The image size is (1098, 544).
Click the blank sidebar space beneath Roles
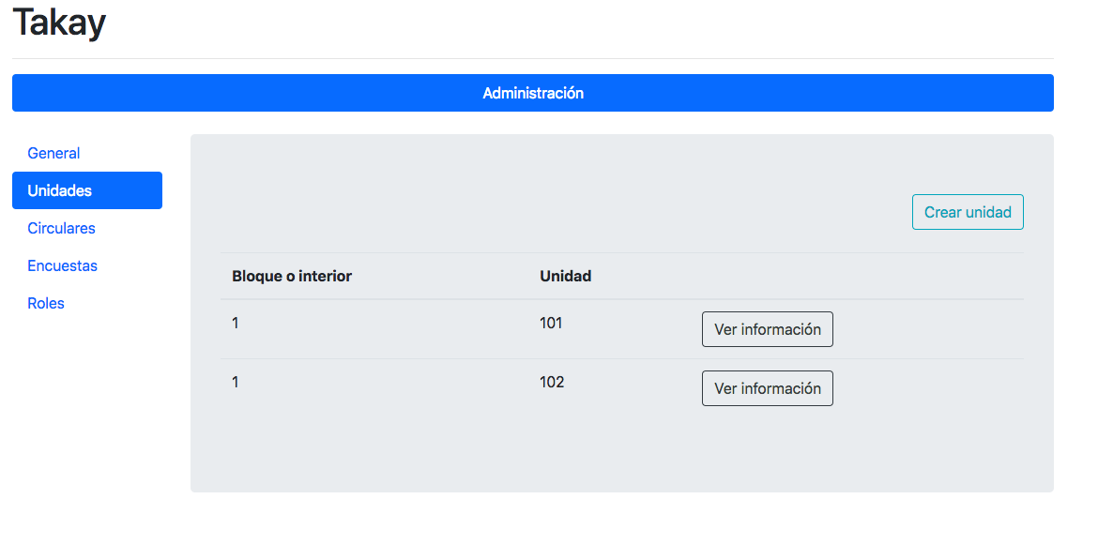click(x=87, y=406)
